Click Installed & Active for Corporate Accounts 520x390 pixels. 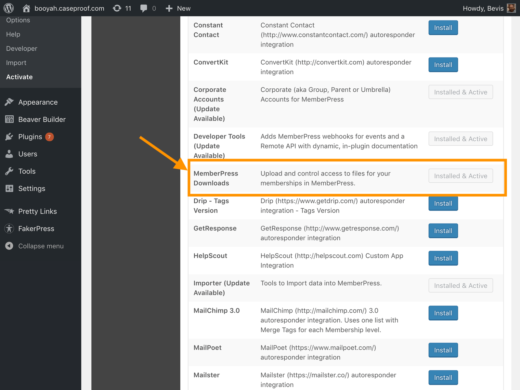(461, 92)
